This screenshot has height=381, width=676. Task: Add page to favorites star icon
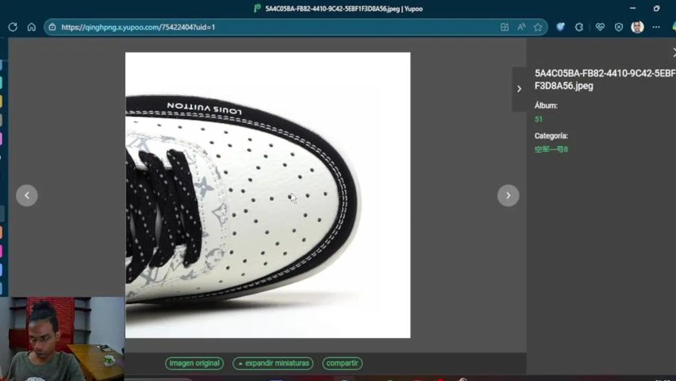click(x=538, y=27)
